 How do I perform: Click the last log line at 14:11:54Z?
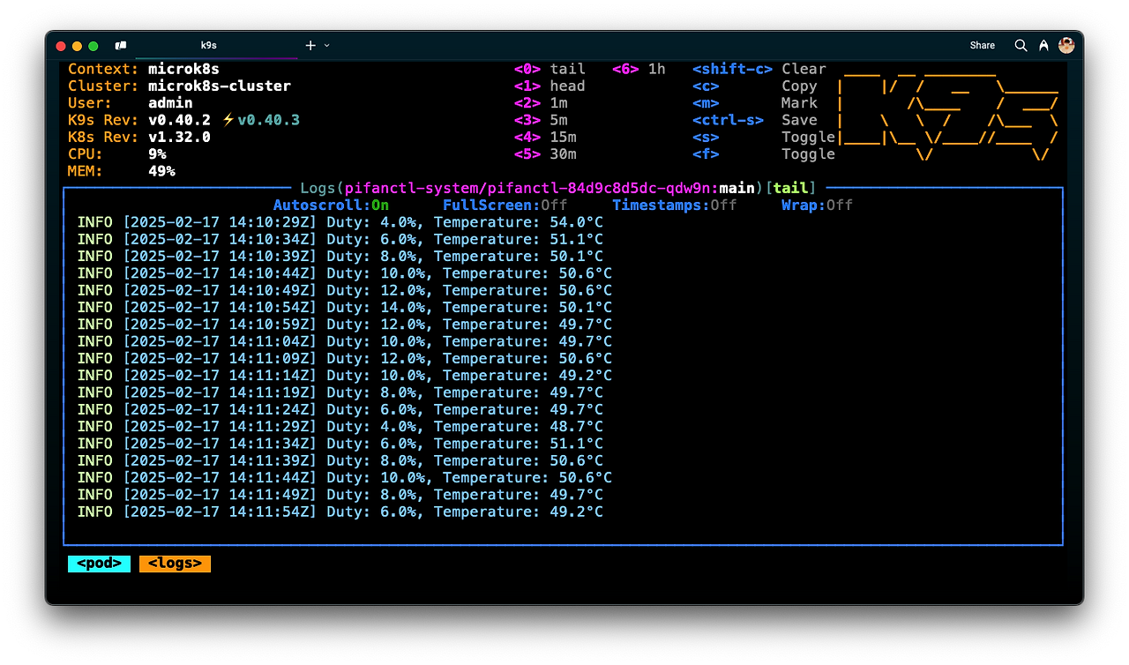[x=340, y=512]
